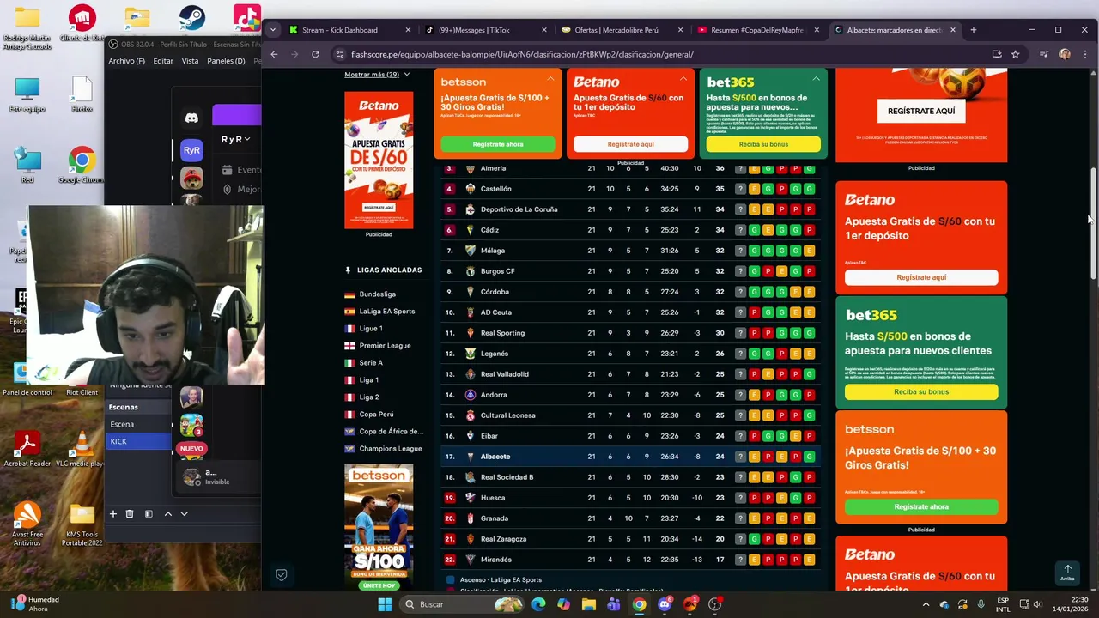Open the Editar menu in OBS
This screenshot has height=618, width=1099.
tap(163, 61)
